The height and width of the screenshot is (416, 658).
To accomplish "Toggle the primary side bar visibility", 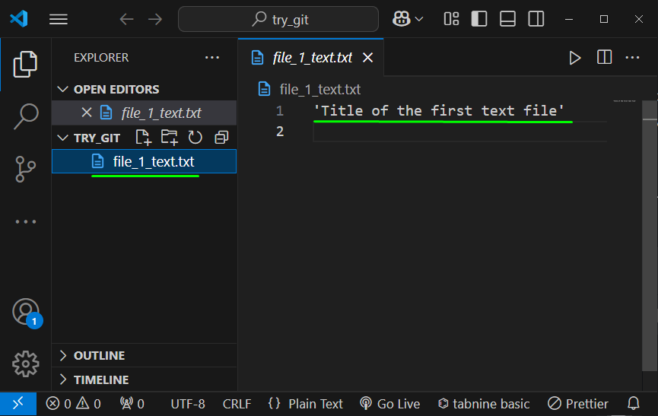I will point(479,19).
